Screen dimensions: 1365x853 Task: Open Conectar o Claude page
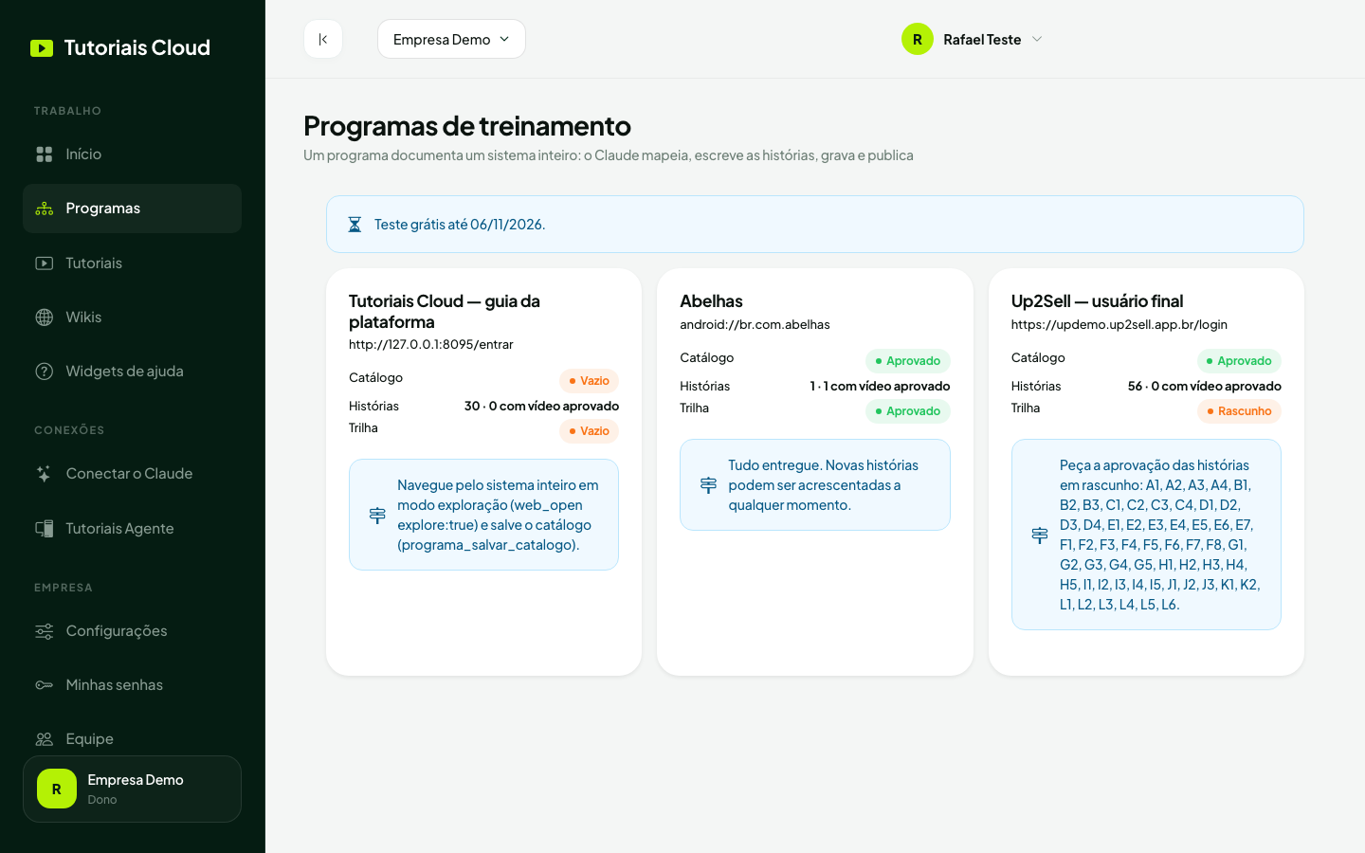(x=132, y=474)
